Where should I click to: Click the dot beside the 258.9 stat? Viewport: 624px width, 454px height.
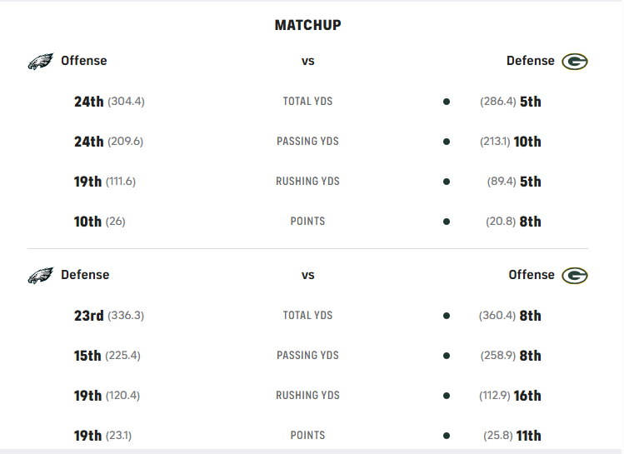(x=447, y=356)
